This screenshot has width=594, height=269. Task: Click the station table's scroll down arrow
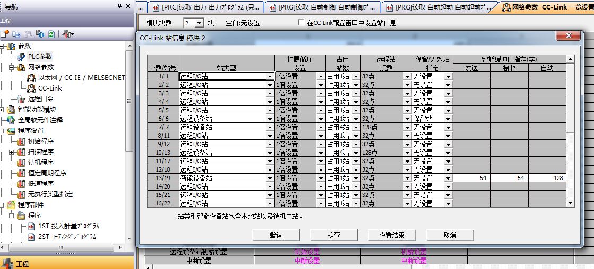click(x=571, y=203)
